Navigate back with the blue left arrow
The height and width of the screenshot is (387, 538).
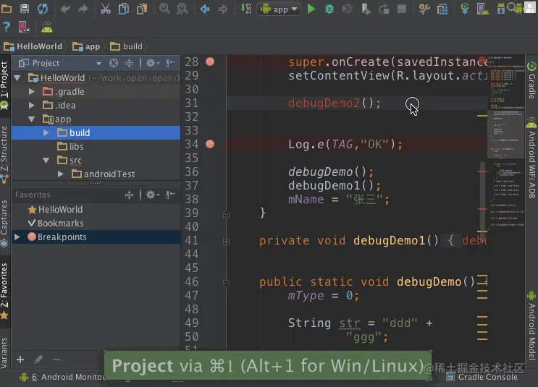pyautogui.click(x=205, y=9)
